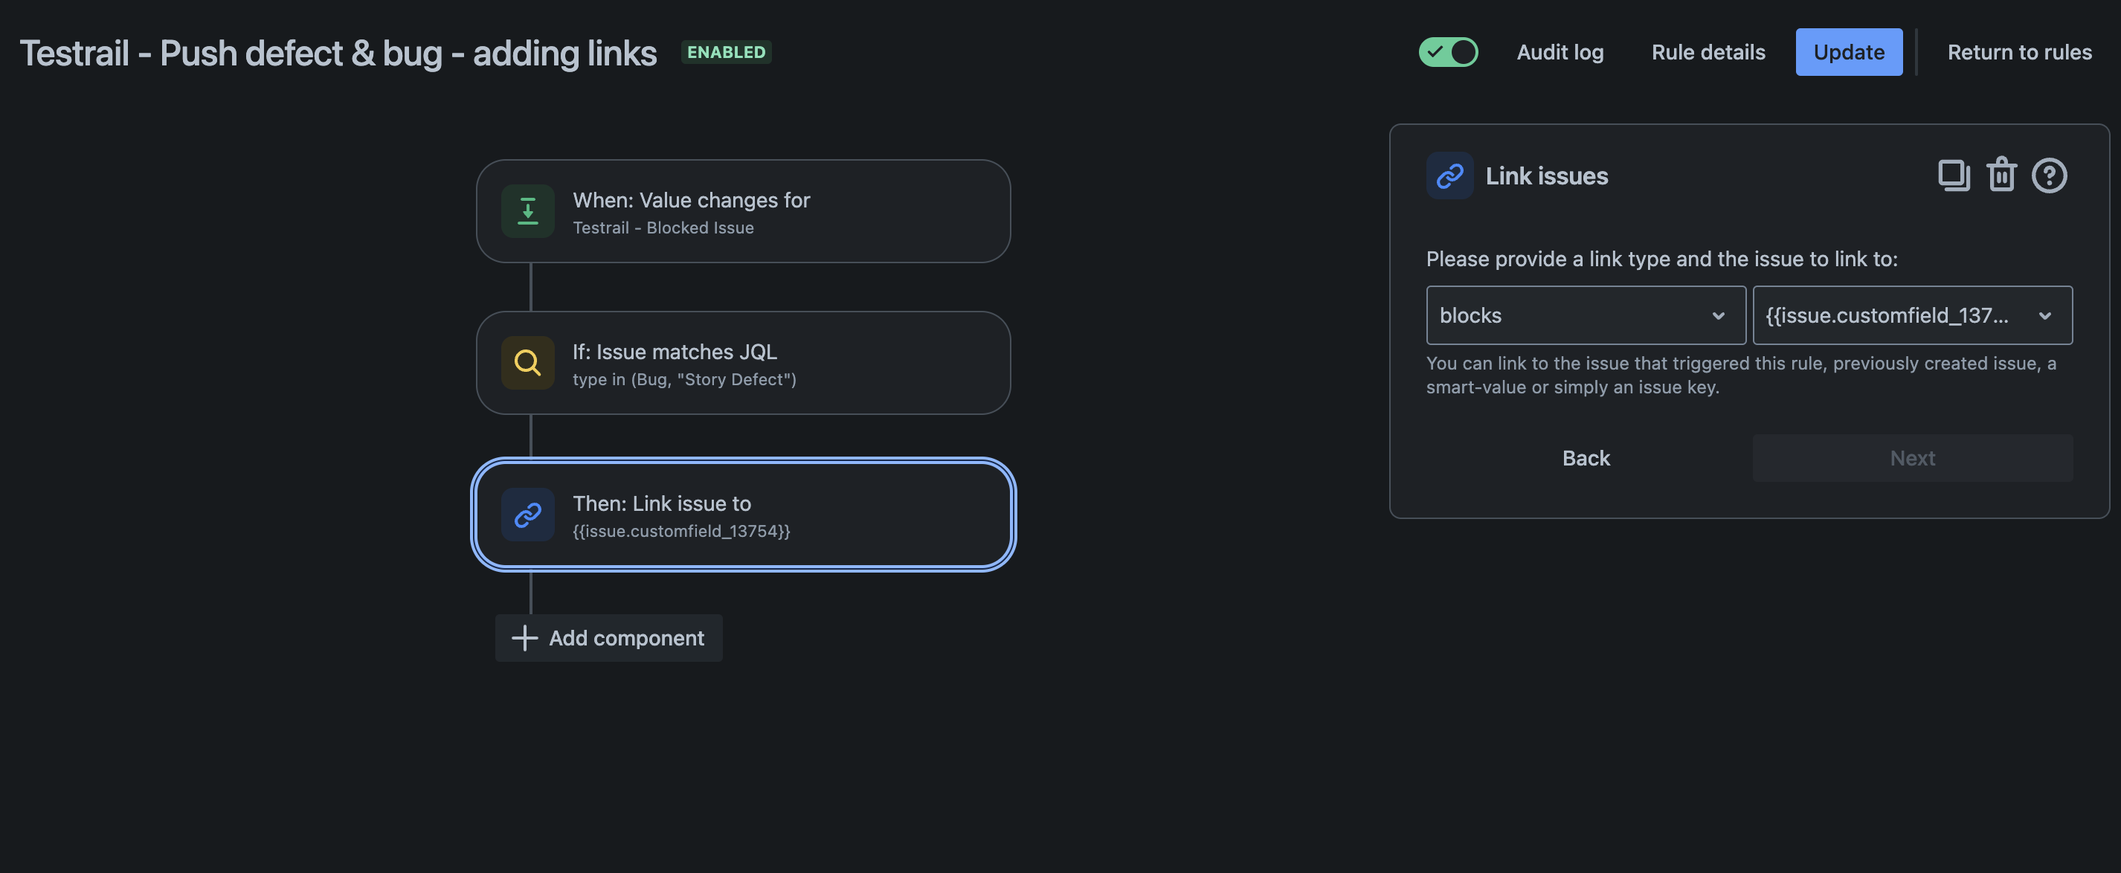Click the JQL magnifier condition icon
Viewport: 2121px width, 873px height.
point(527,362)
